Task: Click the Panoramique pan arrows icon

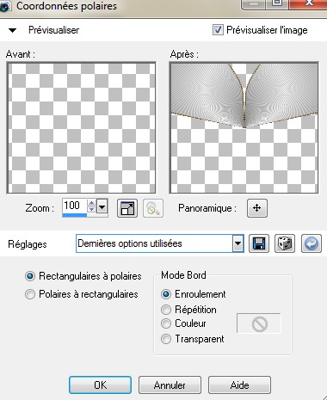Action: point(257,208)
